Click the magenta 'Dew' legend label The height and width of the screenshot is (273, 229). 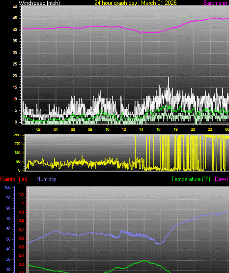coord(221,179)
